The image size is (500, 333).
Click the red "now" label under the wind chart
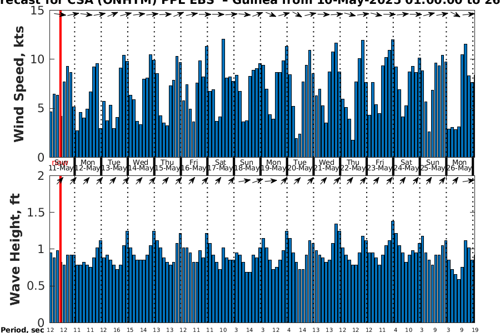pyautogui.click(x=60, y=163)
